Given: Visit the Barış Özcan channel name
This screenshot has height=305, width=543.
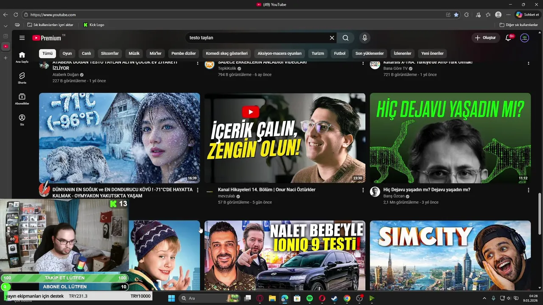Looking at the screenshot, I should [394, 197].
